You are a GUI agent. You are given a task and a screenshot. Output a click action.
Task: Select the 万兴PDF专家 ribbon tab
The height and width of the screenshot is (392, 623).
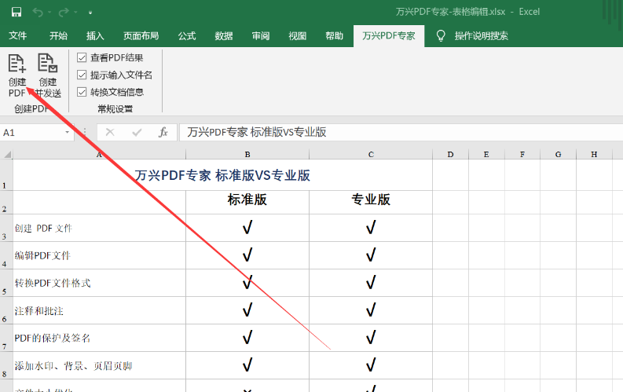(x=389, y=36)
